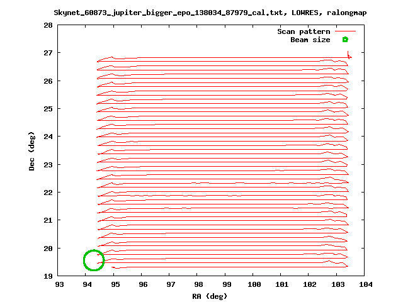Image resolution: width=403 pixels, height=302 pixels.
Task: Click the x-axis tick label 93
Action: pos(59,284)
